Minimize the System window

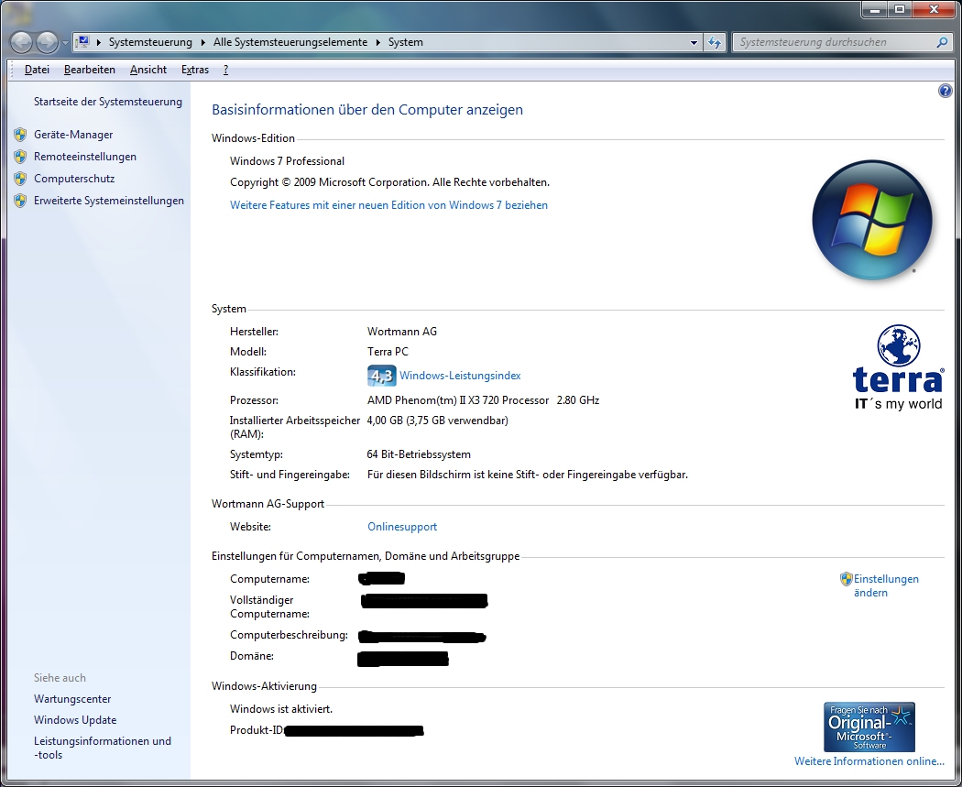coord(875,10)
